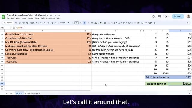Increase font size with the plus button
Image resolution: width=192 pixels, height=108 pixels.
(x=80, y=23)
